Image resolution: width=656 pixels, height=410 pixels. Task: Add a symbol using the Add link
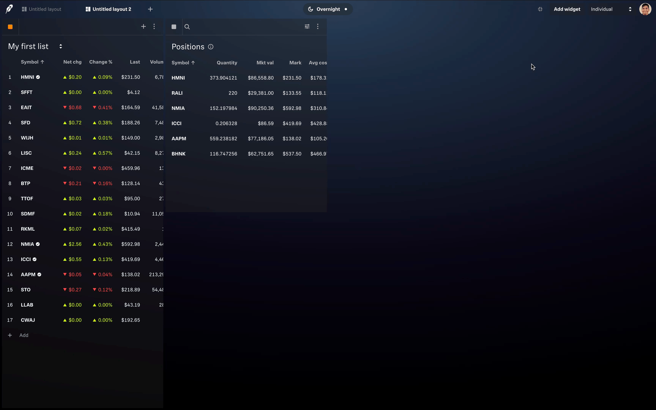pyautogui.click(x=19, y=335)
